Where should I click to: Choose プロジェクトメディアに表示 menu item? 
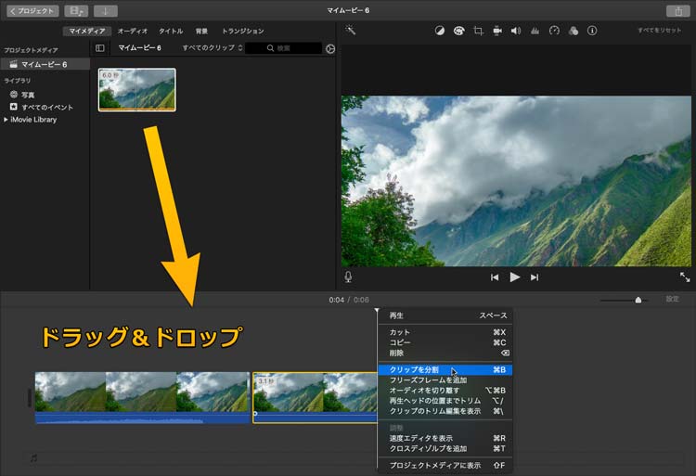pyautogui.click(x=445, y=466)
